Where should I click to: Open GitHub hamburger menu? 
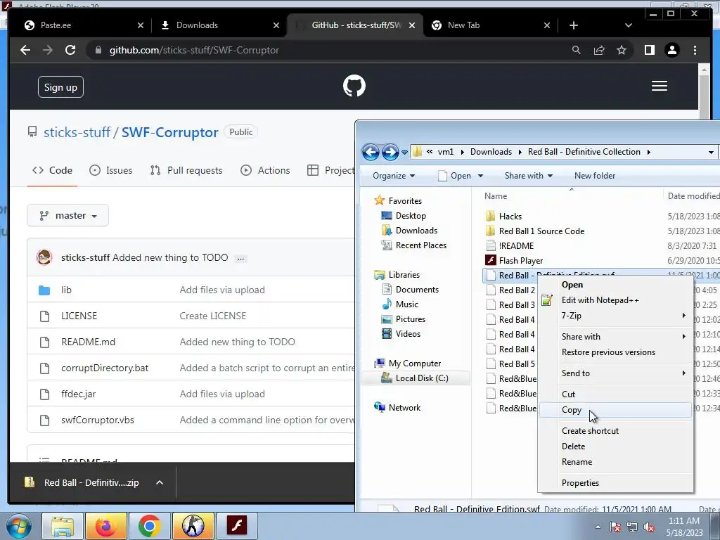click(x=660, y=86)
